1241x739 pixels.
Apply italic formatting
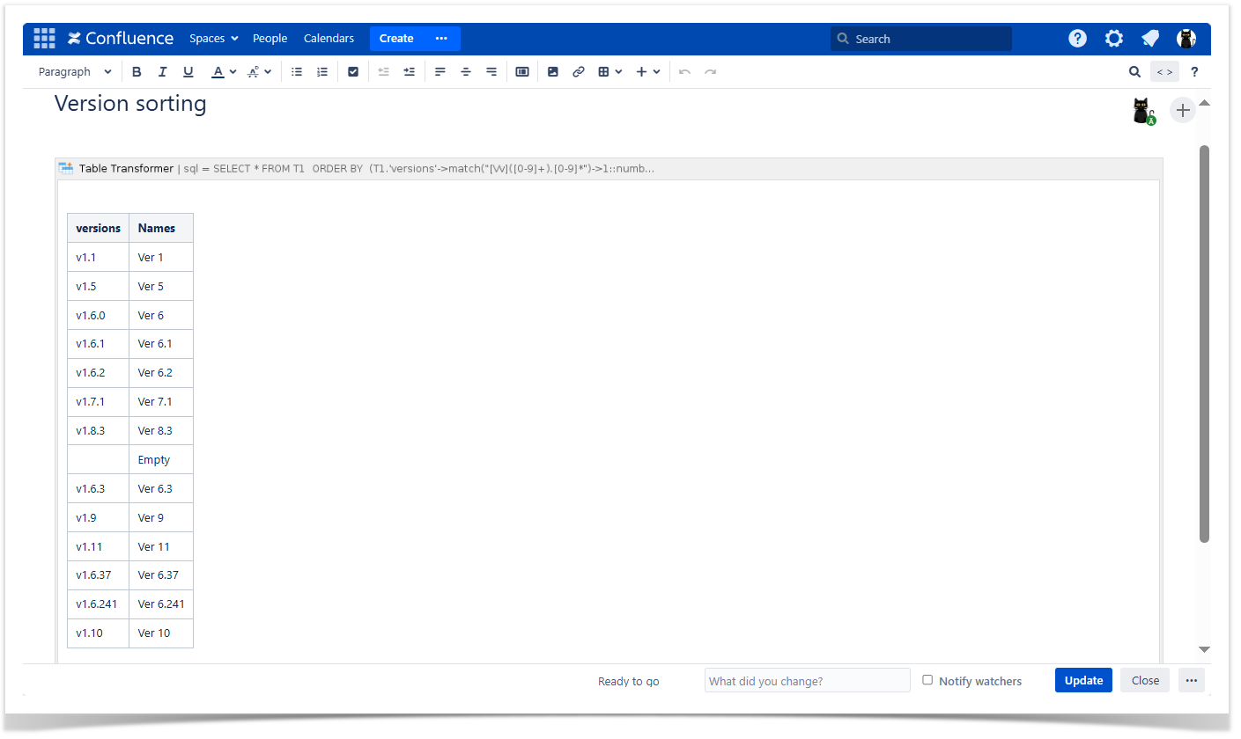(x=162, y=72)
